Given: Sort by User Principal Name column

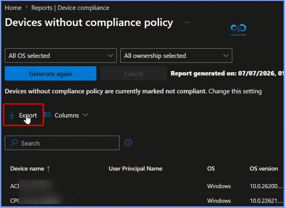Looking at the screenshot, I should point(136,168).
